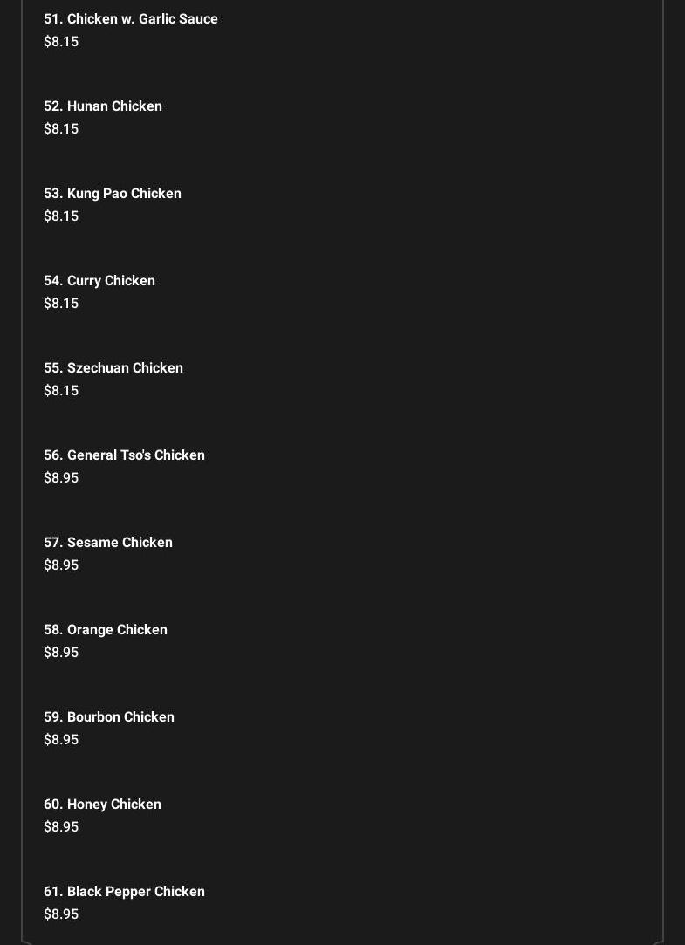
Task: Select 55. Szechuan Chicken dish
Action: [x=113, y=368]
